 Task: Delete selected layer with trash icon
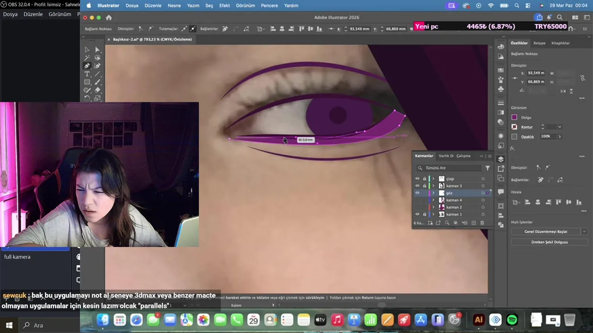[482, 223]
